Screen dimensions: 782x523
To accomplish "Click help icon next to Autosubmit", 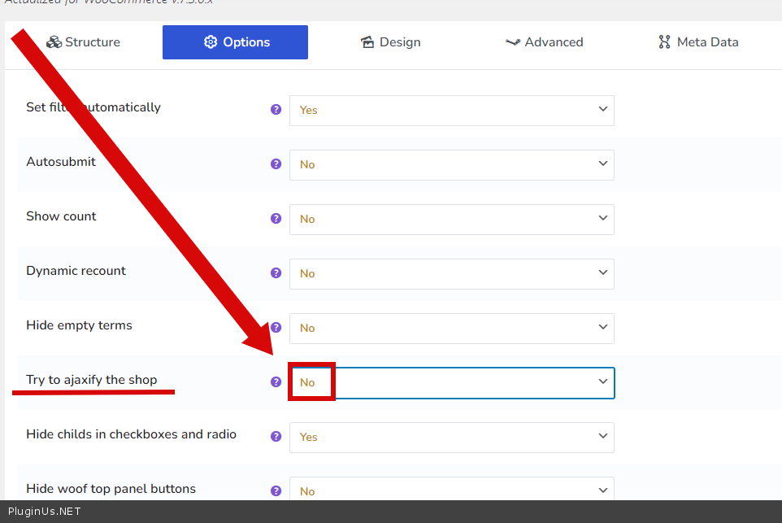I will [276, 163].
